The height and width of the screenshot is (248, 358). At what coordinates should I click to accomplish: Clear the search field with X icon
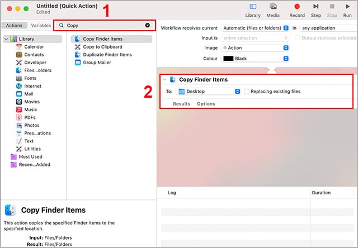coord(148,25)
